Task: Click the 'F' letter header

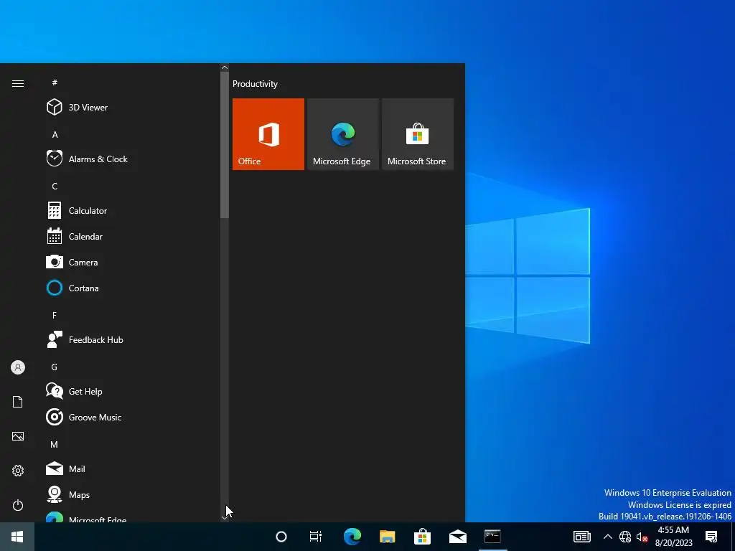Action: (55, 316)
